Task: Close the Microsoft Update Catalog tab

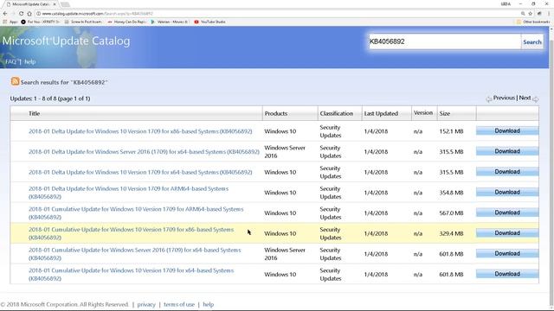Action: click(x=55, y=4)
